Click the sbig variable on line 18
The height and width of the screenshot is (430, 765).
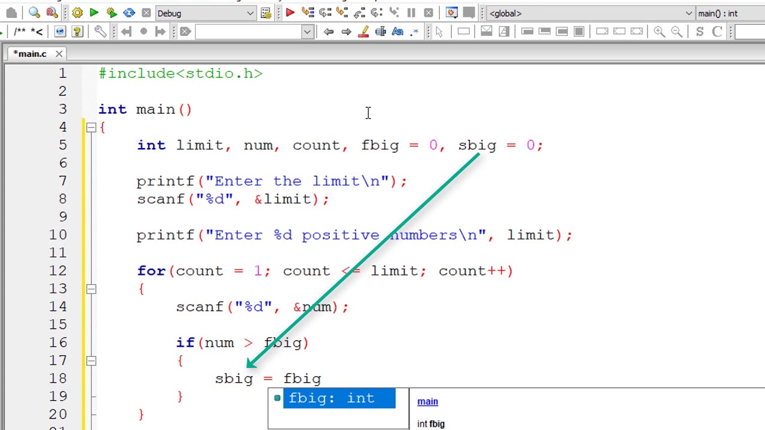tap(234, 379)
